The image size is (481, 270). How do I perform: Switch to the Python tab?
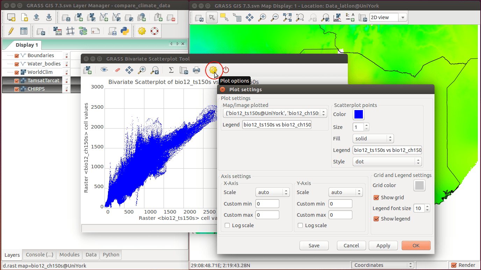(110, 255)
